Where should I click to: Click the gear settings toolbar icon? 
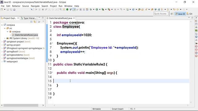tap(91, 10)
